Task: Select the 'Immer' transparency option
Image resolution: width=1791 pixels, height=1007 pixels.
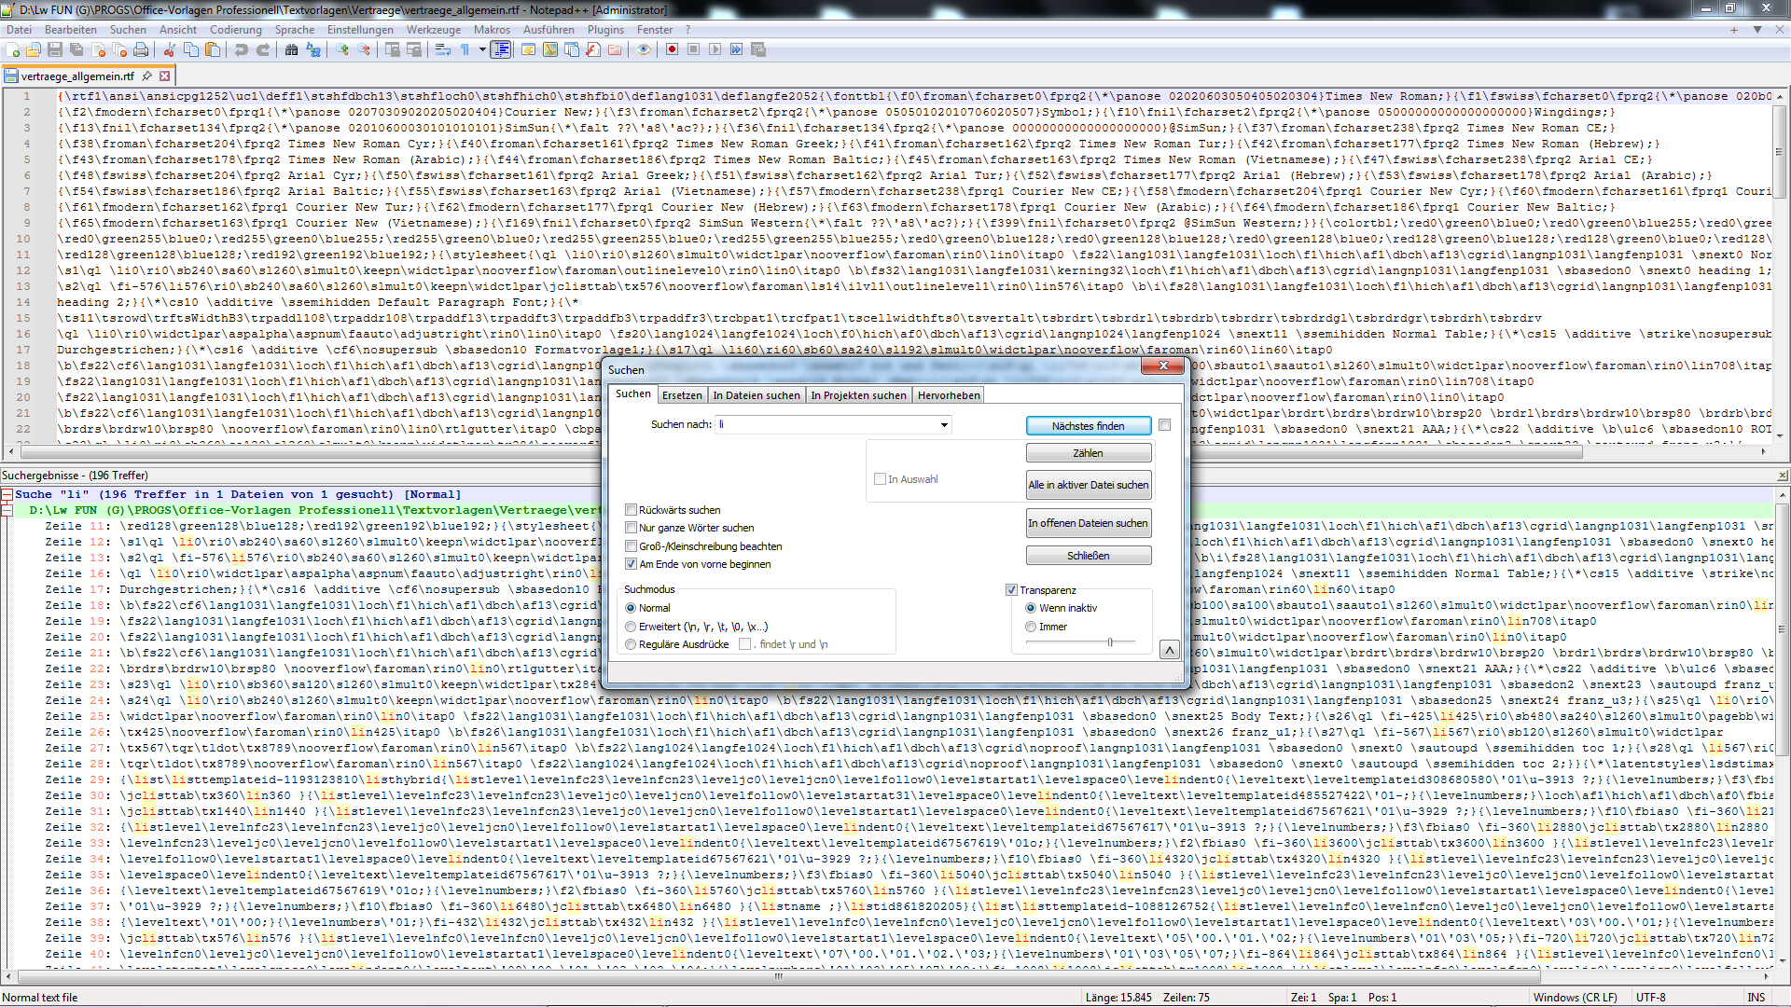Action: pyautogui.click(x=1029, y=627)
